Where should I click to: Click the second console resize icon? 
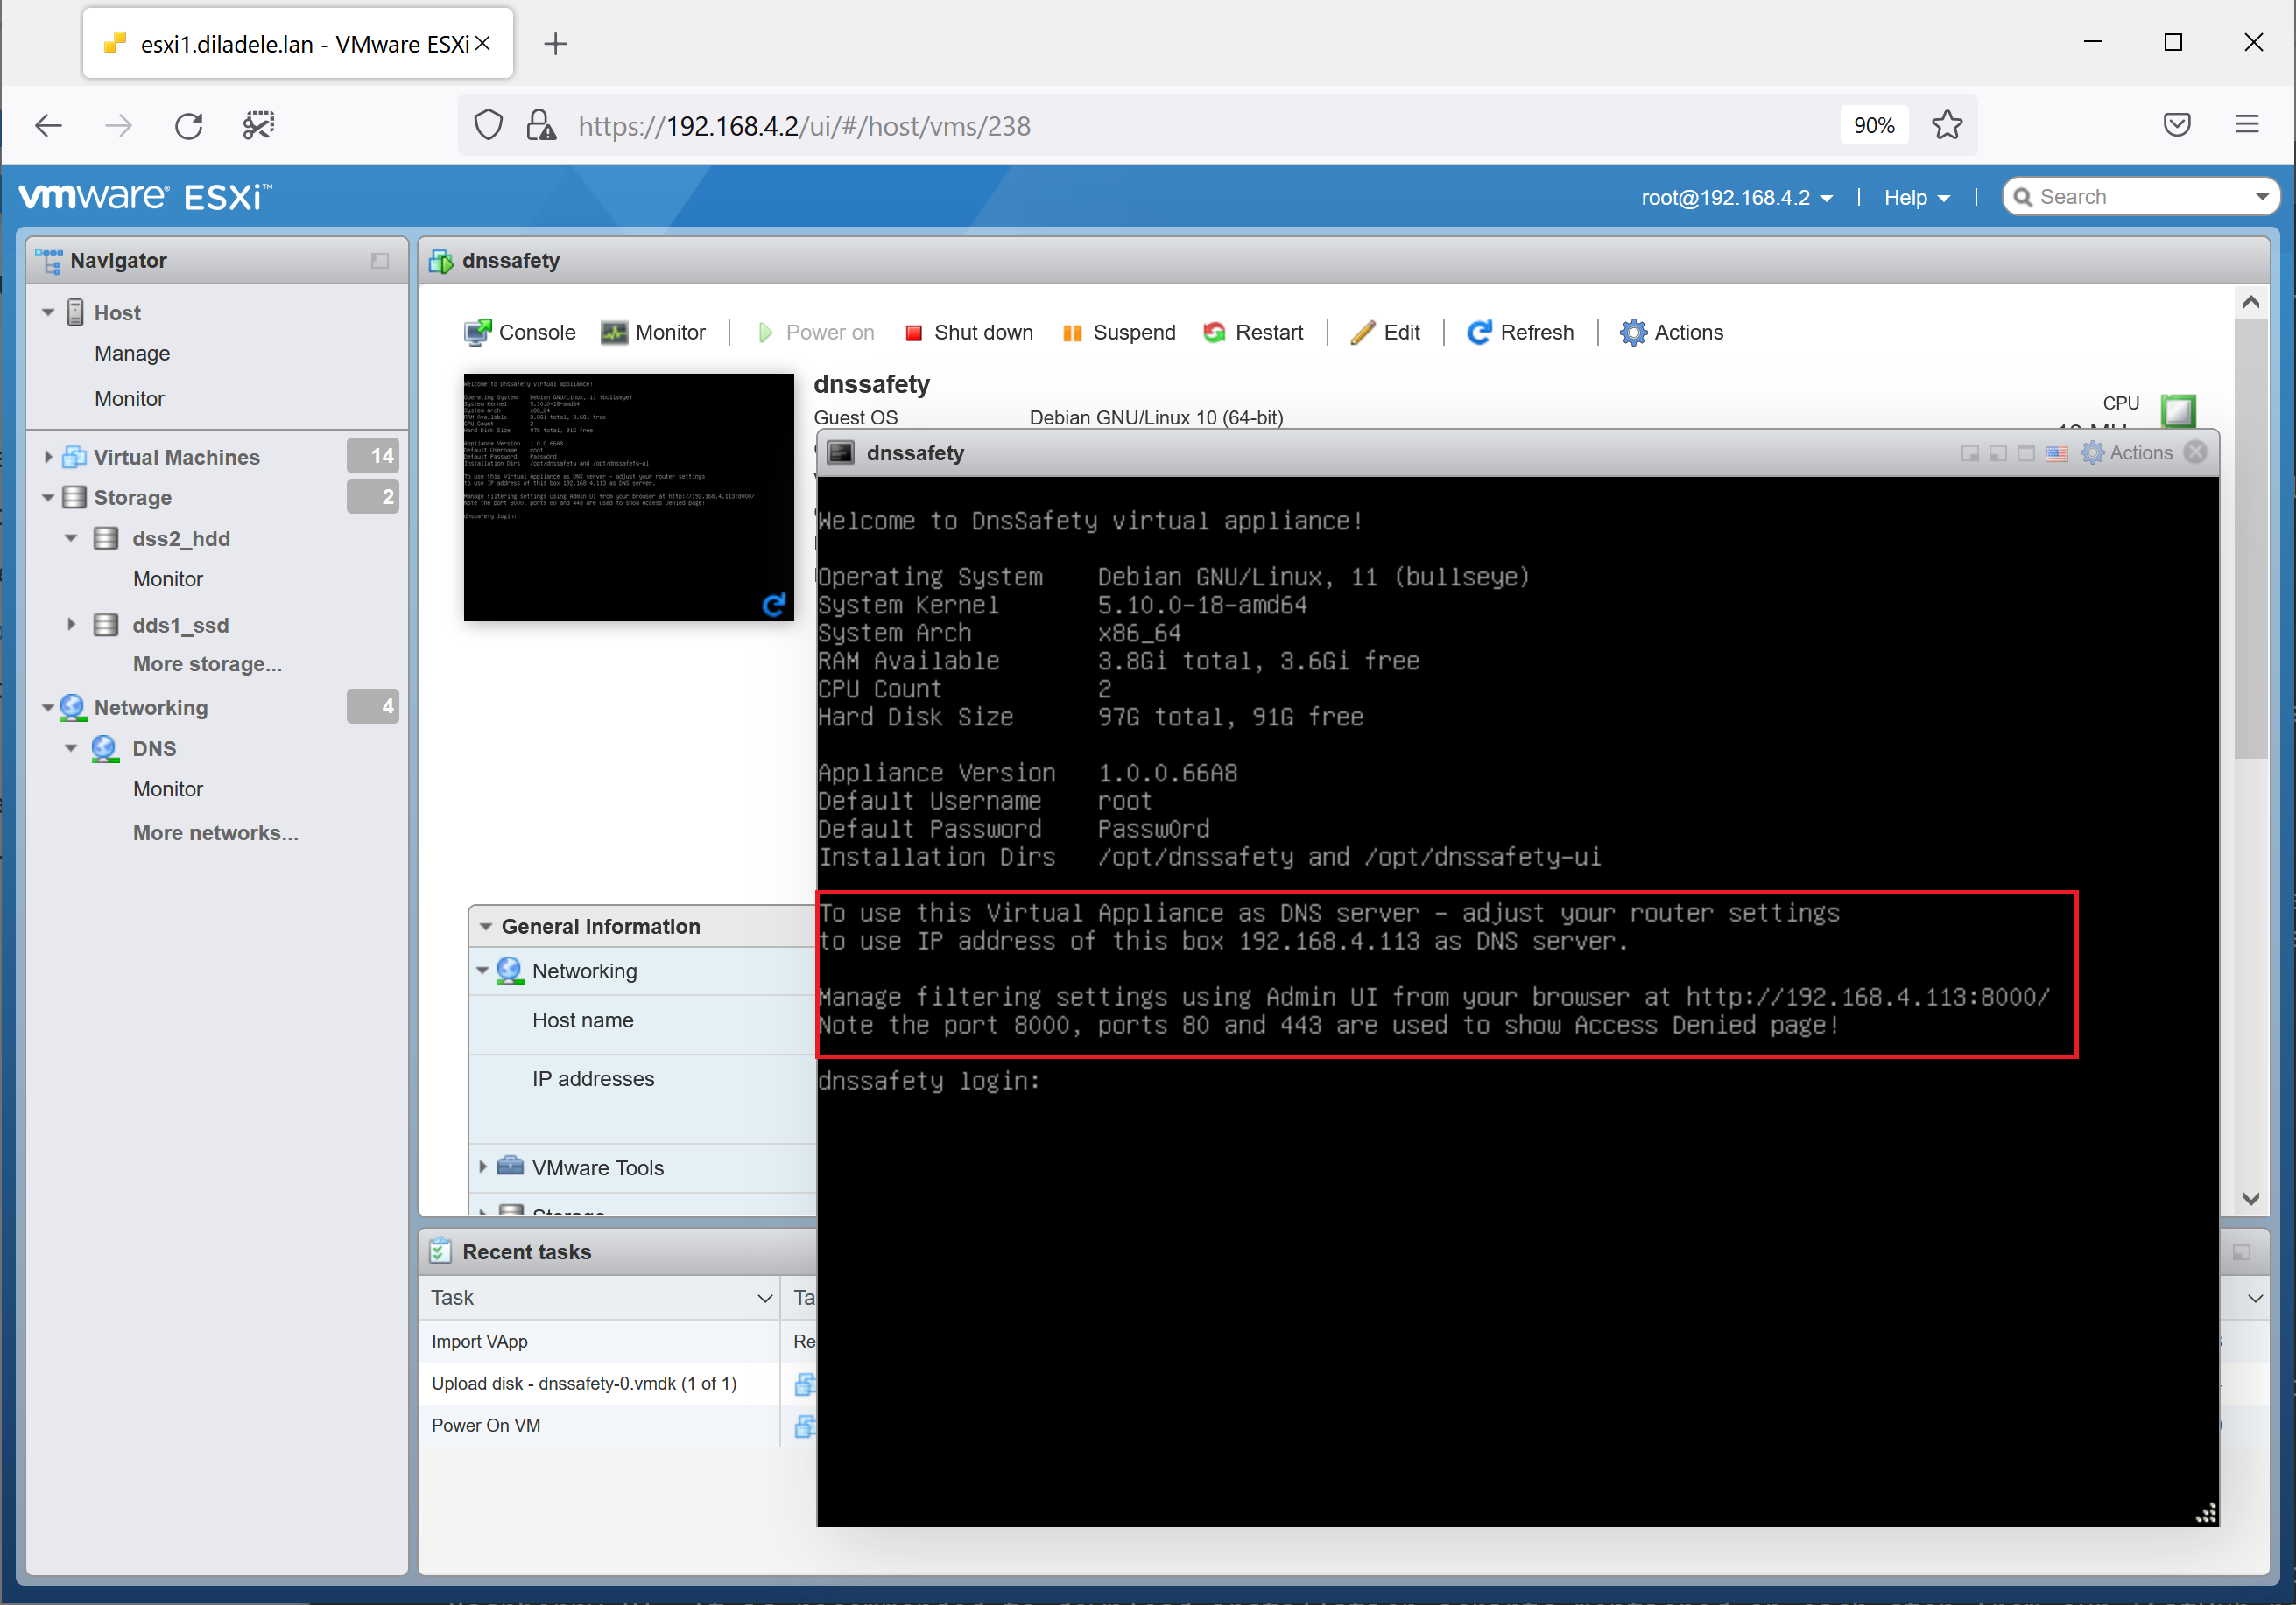click(x=1998, y=453)
